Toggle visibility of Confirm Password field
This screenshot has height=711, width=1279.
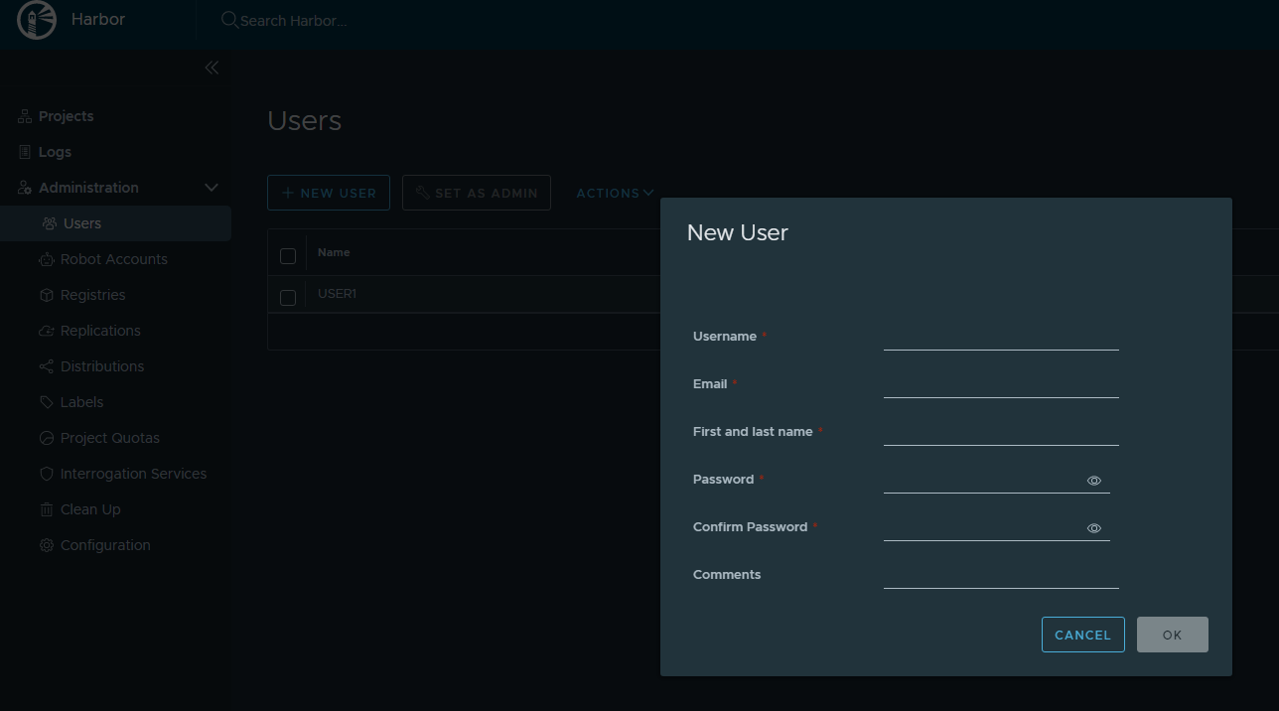pos(1093,528)
